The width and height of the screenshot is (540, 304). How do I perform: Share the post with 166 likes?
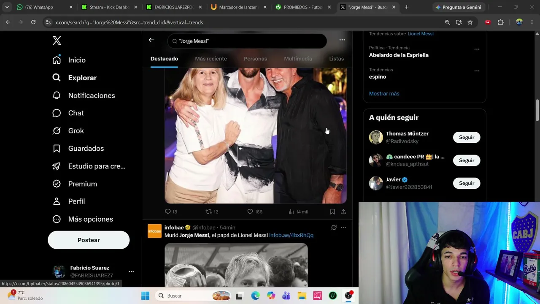pos(343,212)
